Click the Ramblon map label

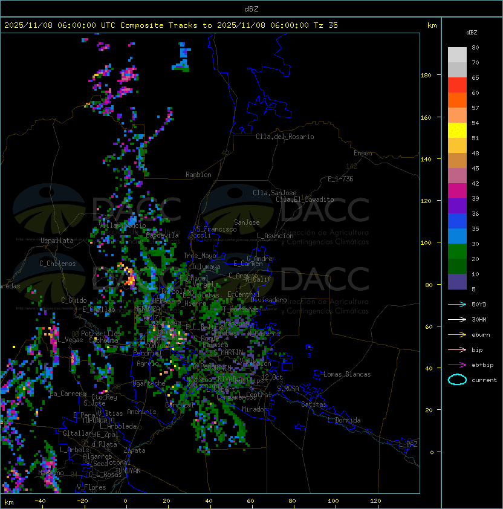tap(198, 175)
